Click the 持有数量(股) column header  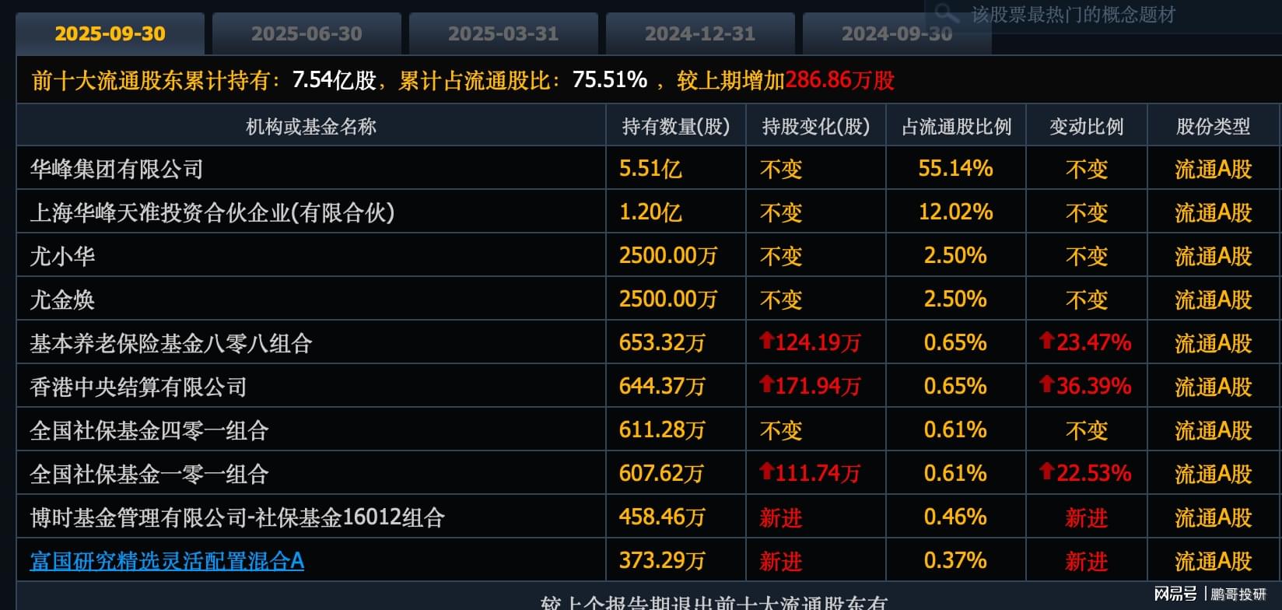pyautogui.click(x=675, y=127)
